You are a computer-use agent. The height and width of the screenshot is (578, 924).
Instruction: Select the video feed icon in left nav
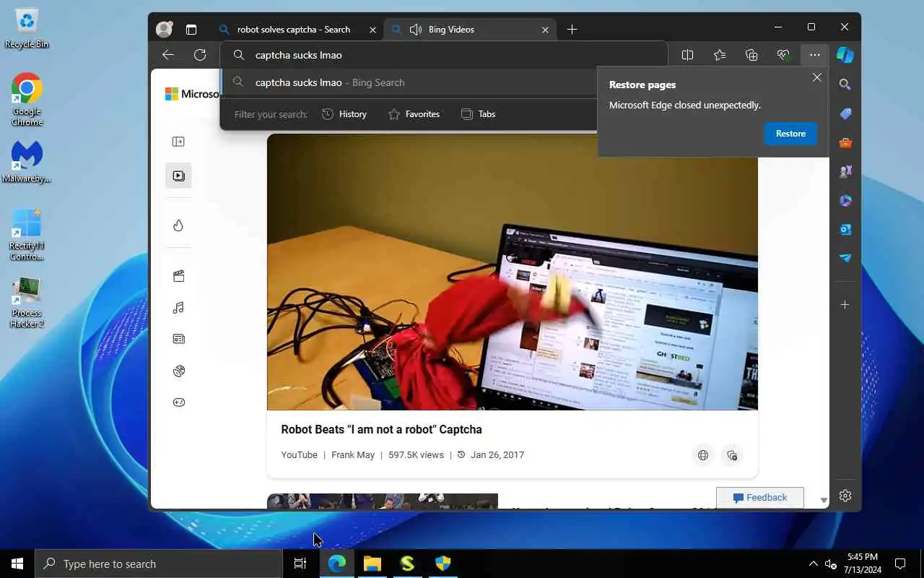click(x=178, y=176)
